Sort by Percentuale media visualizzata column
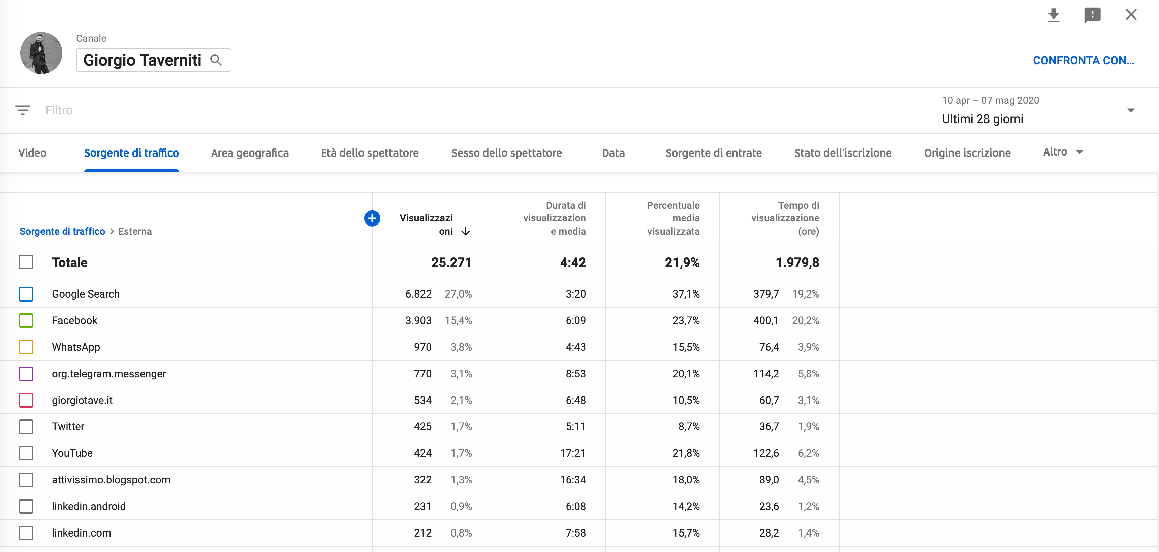The width and height of the screenshot is (1159, 552). pyautogui.click(x=673, y=218)
